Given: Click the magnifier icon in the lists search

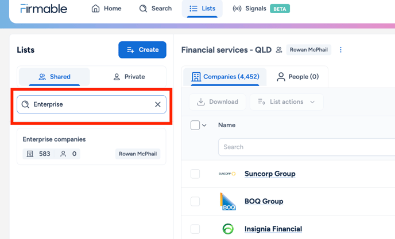Looking at the screenshot, I should pos(25,104).
